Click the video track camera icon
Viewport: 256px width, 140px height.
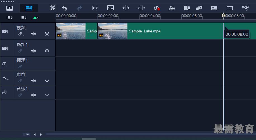click(5, 31)
